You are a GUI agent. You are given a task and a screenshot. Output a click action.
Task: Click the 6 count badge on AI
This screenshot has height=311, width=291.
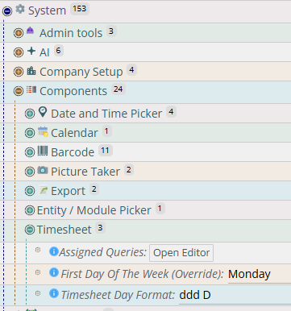coord(58,50)
